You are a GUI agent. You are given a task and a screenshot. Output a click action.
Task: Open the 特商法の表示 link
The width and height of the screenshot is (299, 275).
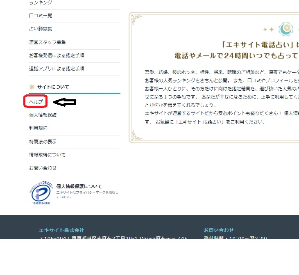tap(43, 142)
